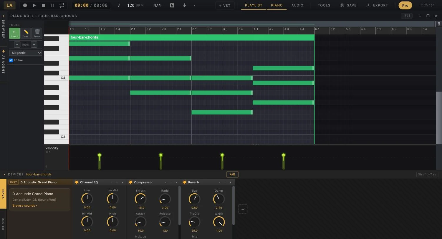Remove the Channel EQ device
442x239 pixels.
click(122, 182)
